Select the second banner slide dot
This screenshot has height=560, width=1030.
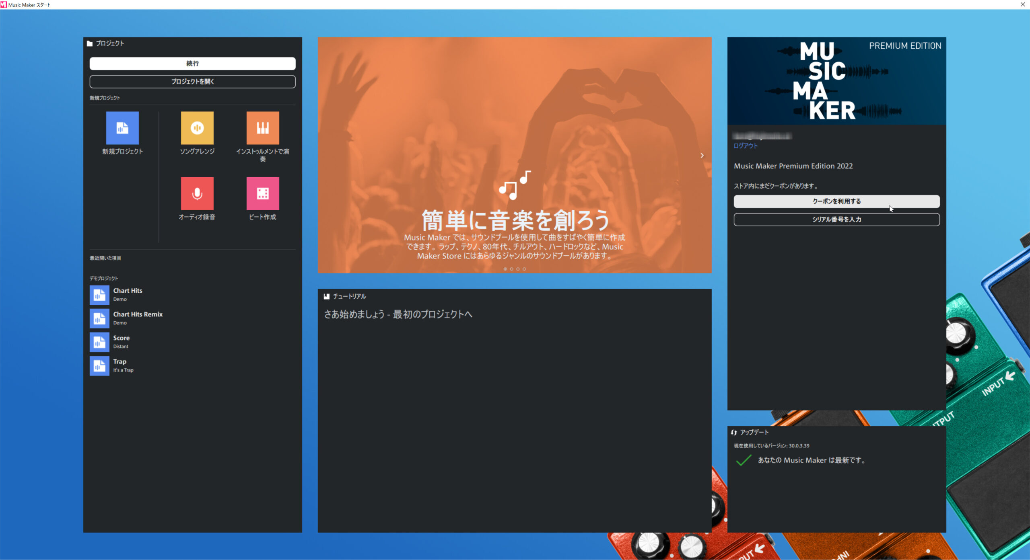pyautogui.click(x=512, y=269)
